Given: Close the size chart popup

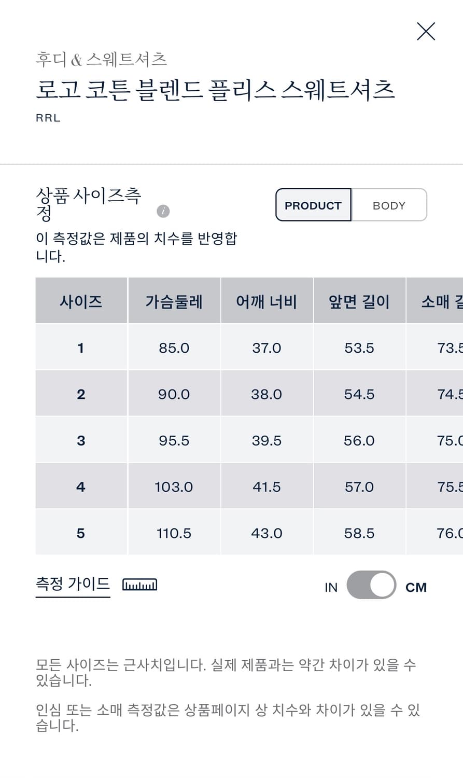Looking at the screenshot, I should click(426, 32).
